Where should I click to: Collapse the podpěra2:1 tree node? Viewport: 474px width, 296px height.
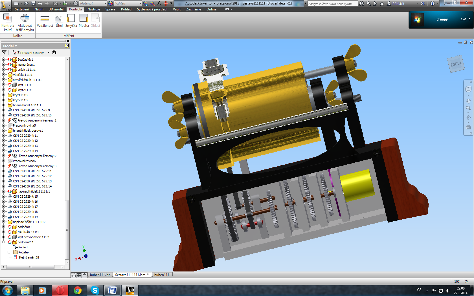(4, 242)
